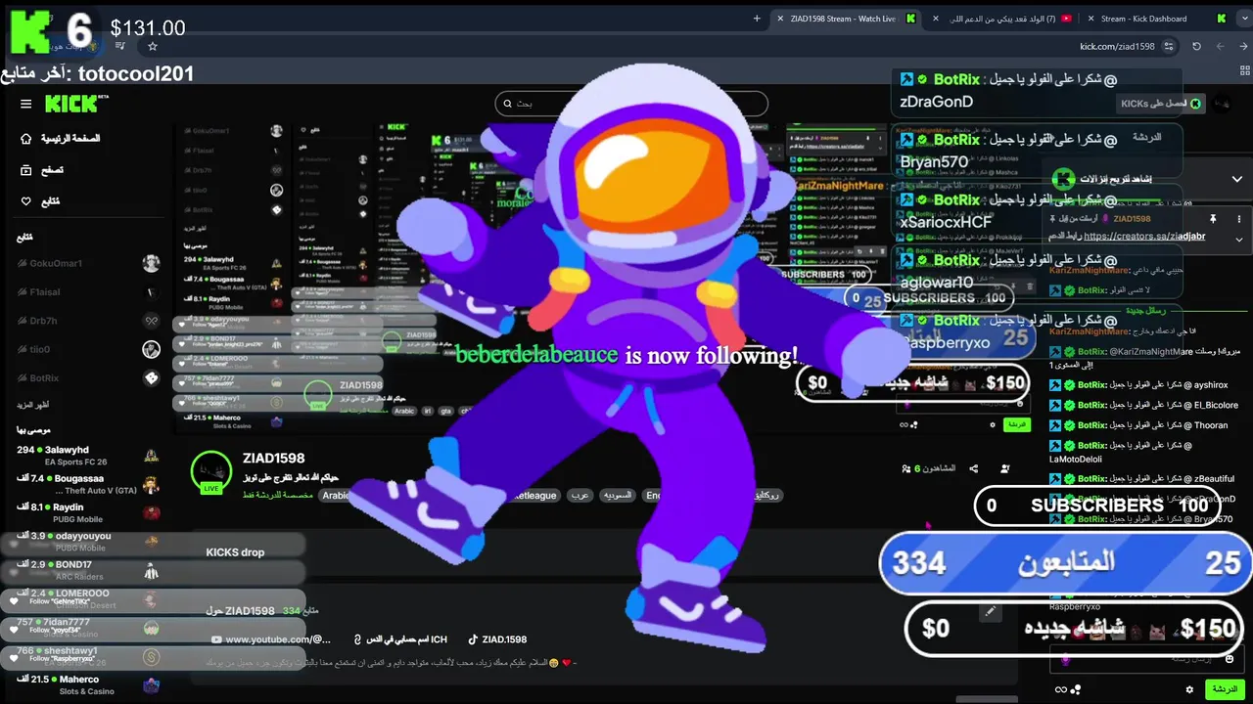The image size is (1253, 704).
Task: Open the three-dot menu on the pinned message
Action: coord(1239,219)
